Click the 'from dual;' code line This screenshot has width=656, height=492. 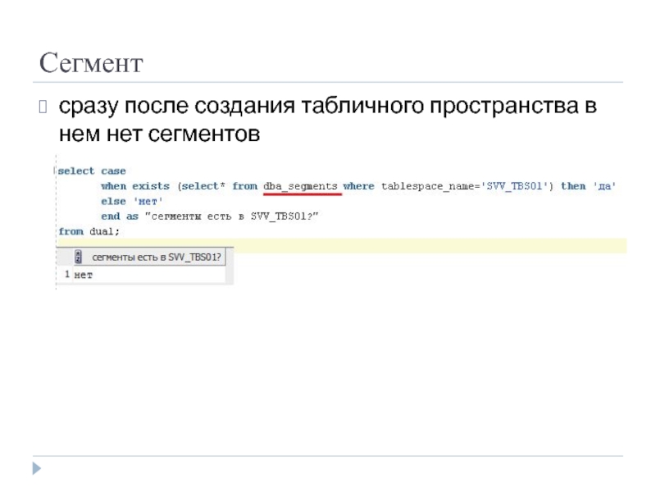point(89,231)
